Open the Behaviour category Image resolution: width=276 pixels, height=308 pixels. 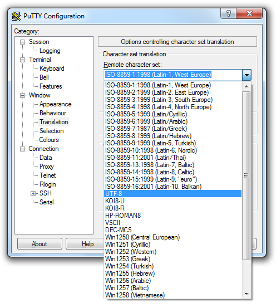pyautogui.click(x=53, y=113)
